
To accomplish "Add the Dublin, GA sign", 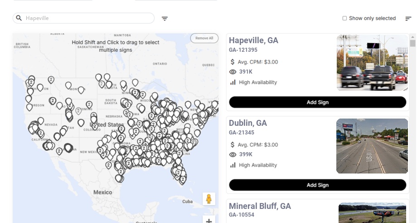I will (317, 185).
